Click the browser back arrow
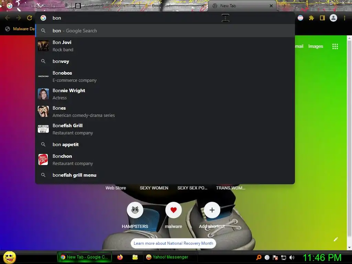The width and height of the screenshot is (352, 264). point(8,18)
